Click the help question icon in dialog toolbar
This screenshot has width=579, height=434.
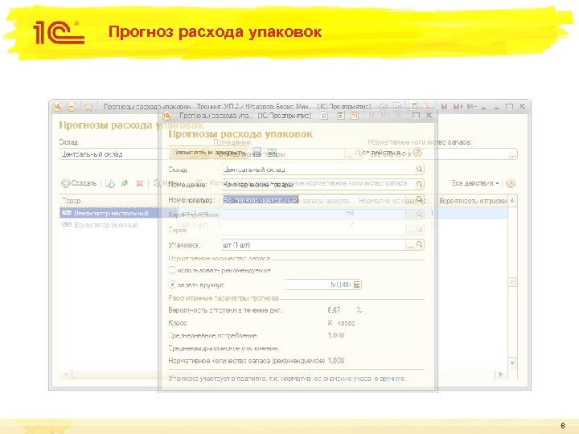pyautogui.click(x=417, y=152)
